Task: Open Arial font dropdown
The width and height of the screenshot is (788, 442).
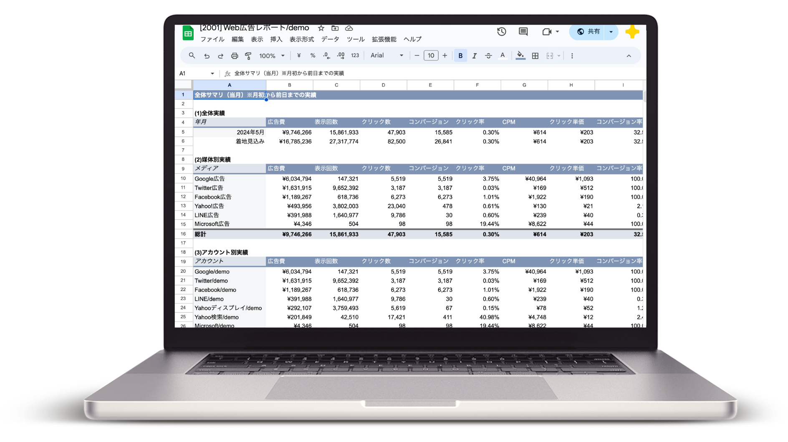Action: coord(387,55)
